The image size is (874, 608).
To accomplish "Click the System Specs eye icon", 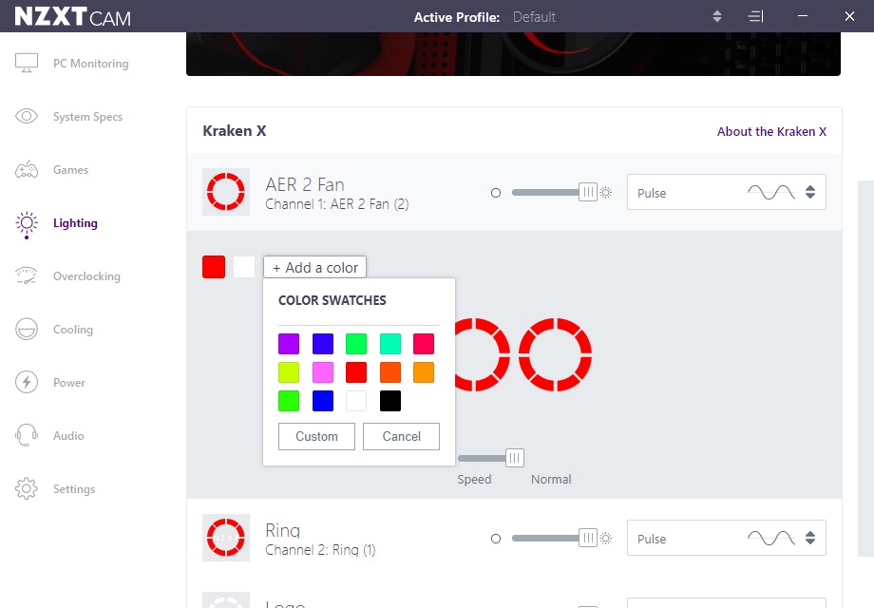I will point(27,116).
